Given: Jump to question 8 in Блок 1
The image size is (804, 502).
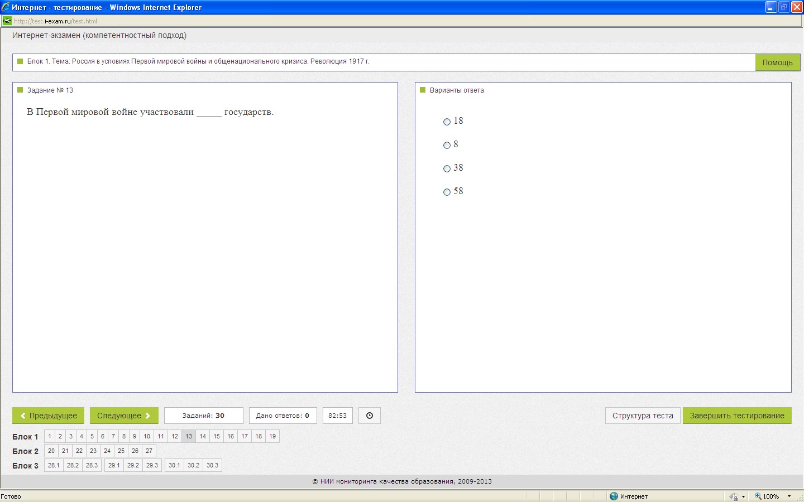Looking at the screenshot, I should [x=124, y=436].
